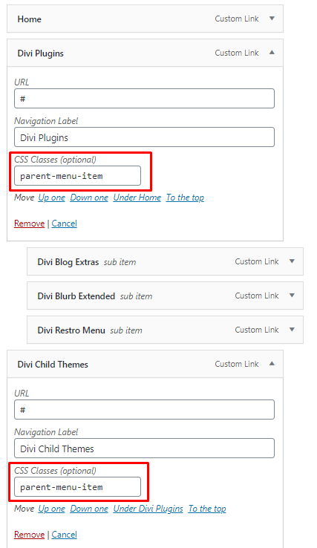317x548 pixels.
Task: Select the Divi Blurb Extended title
Action: tap(76, 296)
